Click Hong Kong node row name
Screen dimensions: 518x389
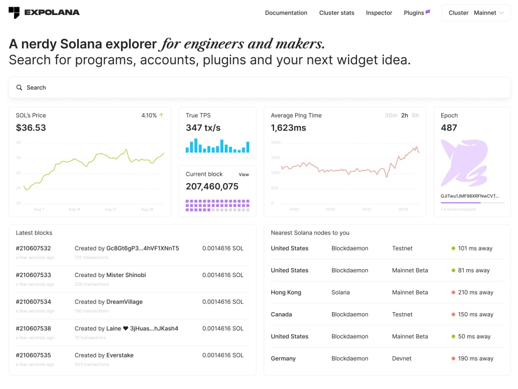coord(286,293)
